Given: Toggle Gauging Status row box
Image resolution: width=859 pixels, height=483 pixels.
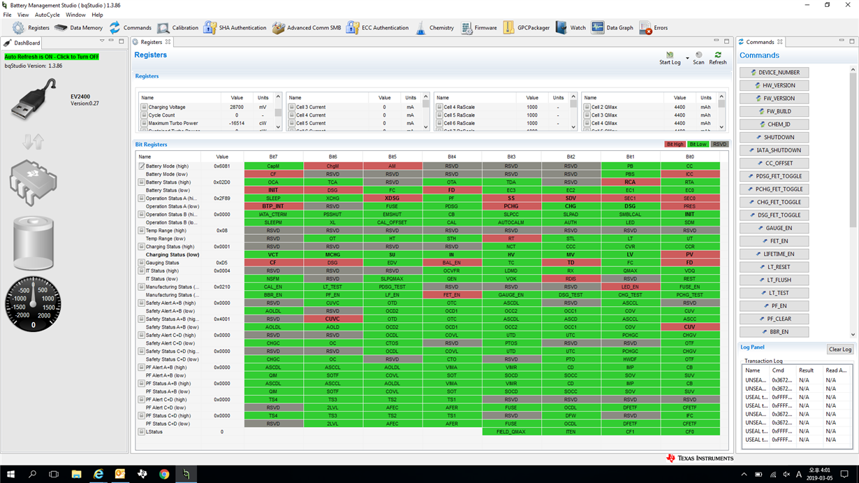Looking at the screenshot, I should click(141, 263).
